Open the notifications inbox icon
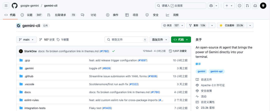 coord(255,6)
